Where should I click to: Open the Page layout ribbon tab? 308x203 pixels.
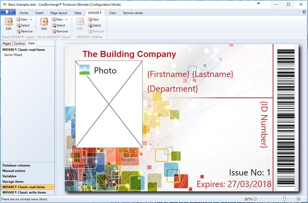click(x=59, y=13)
